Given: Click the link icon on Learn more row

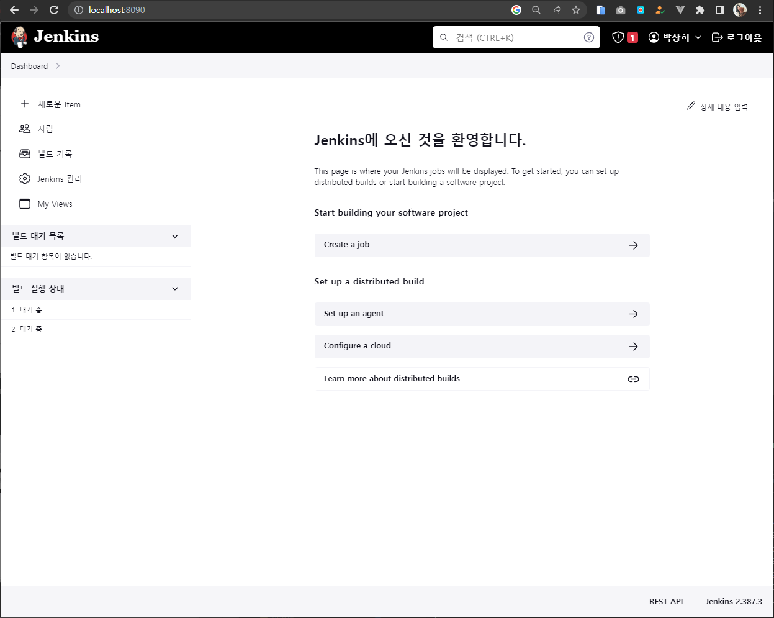Looking at the screenshot, I should [633, 379].
